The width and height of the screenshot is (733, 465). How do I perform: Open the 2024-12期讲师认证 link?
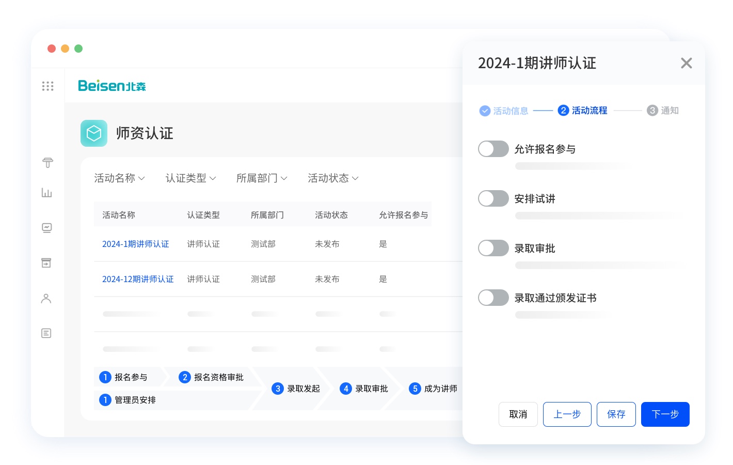click(x=138, y=279)
